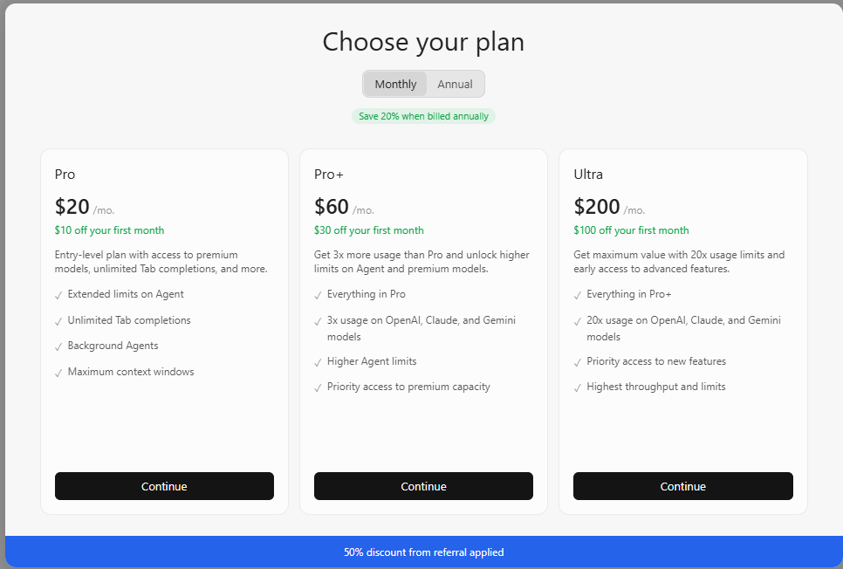Click the checkmark beside Extended limits on Agent

58,295
